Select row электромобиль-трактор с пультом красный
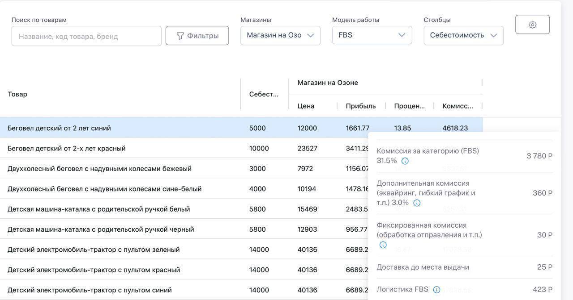 (184, 270)
